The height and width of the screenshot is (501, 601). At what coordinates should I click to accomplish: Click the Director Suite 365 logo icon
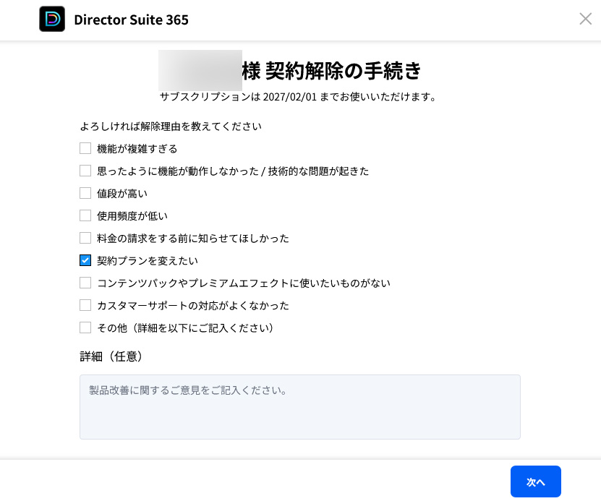(x=51, y=19)
